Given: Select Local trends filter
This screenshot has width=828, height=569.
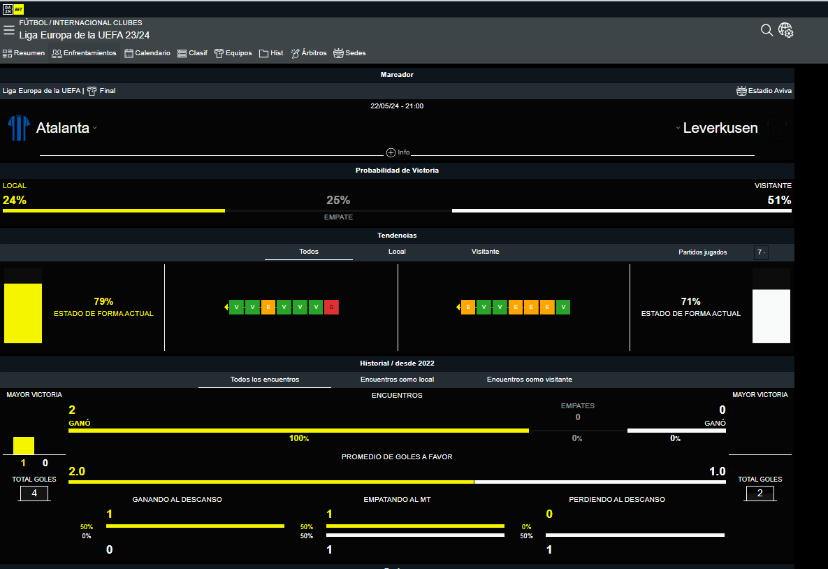Looking at the screenshot, I should tap(397, 252).
